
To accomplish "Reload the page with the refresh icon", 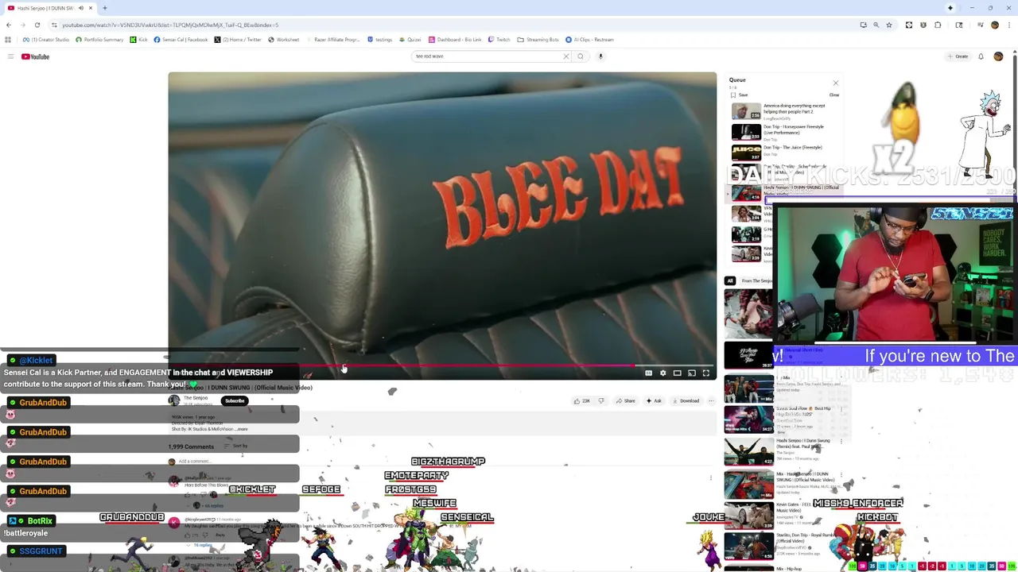I will click(37, 25).
